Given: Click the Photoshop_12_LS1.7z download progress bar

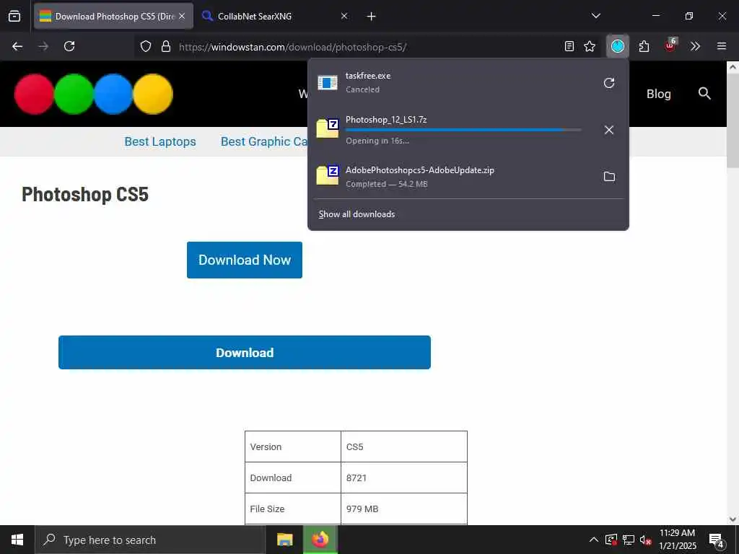Looking at the screenshot, I should (x=463, y=130).
